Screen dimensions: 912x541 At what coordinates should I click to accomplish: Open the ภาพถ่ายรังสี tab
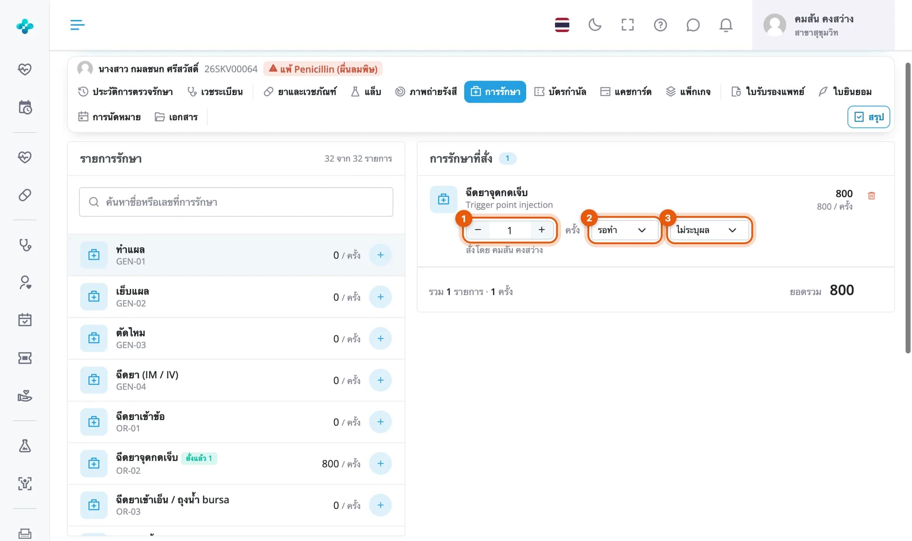coord(426,92)
